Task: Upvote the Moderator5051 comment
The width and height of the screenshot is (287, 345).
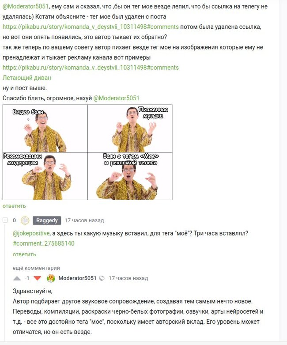Action: [x=17, y=278]
